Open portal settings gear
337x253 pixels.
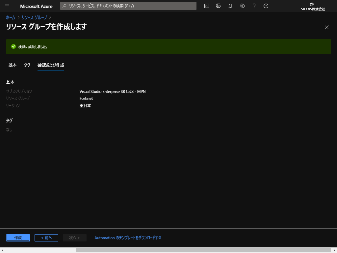point(242,6)
